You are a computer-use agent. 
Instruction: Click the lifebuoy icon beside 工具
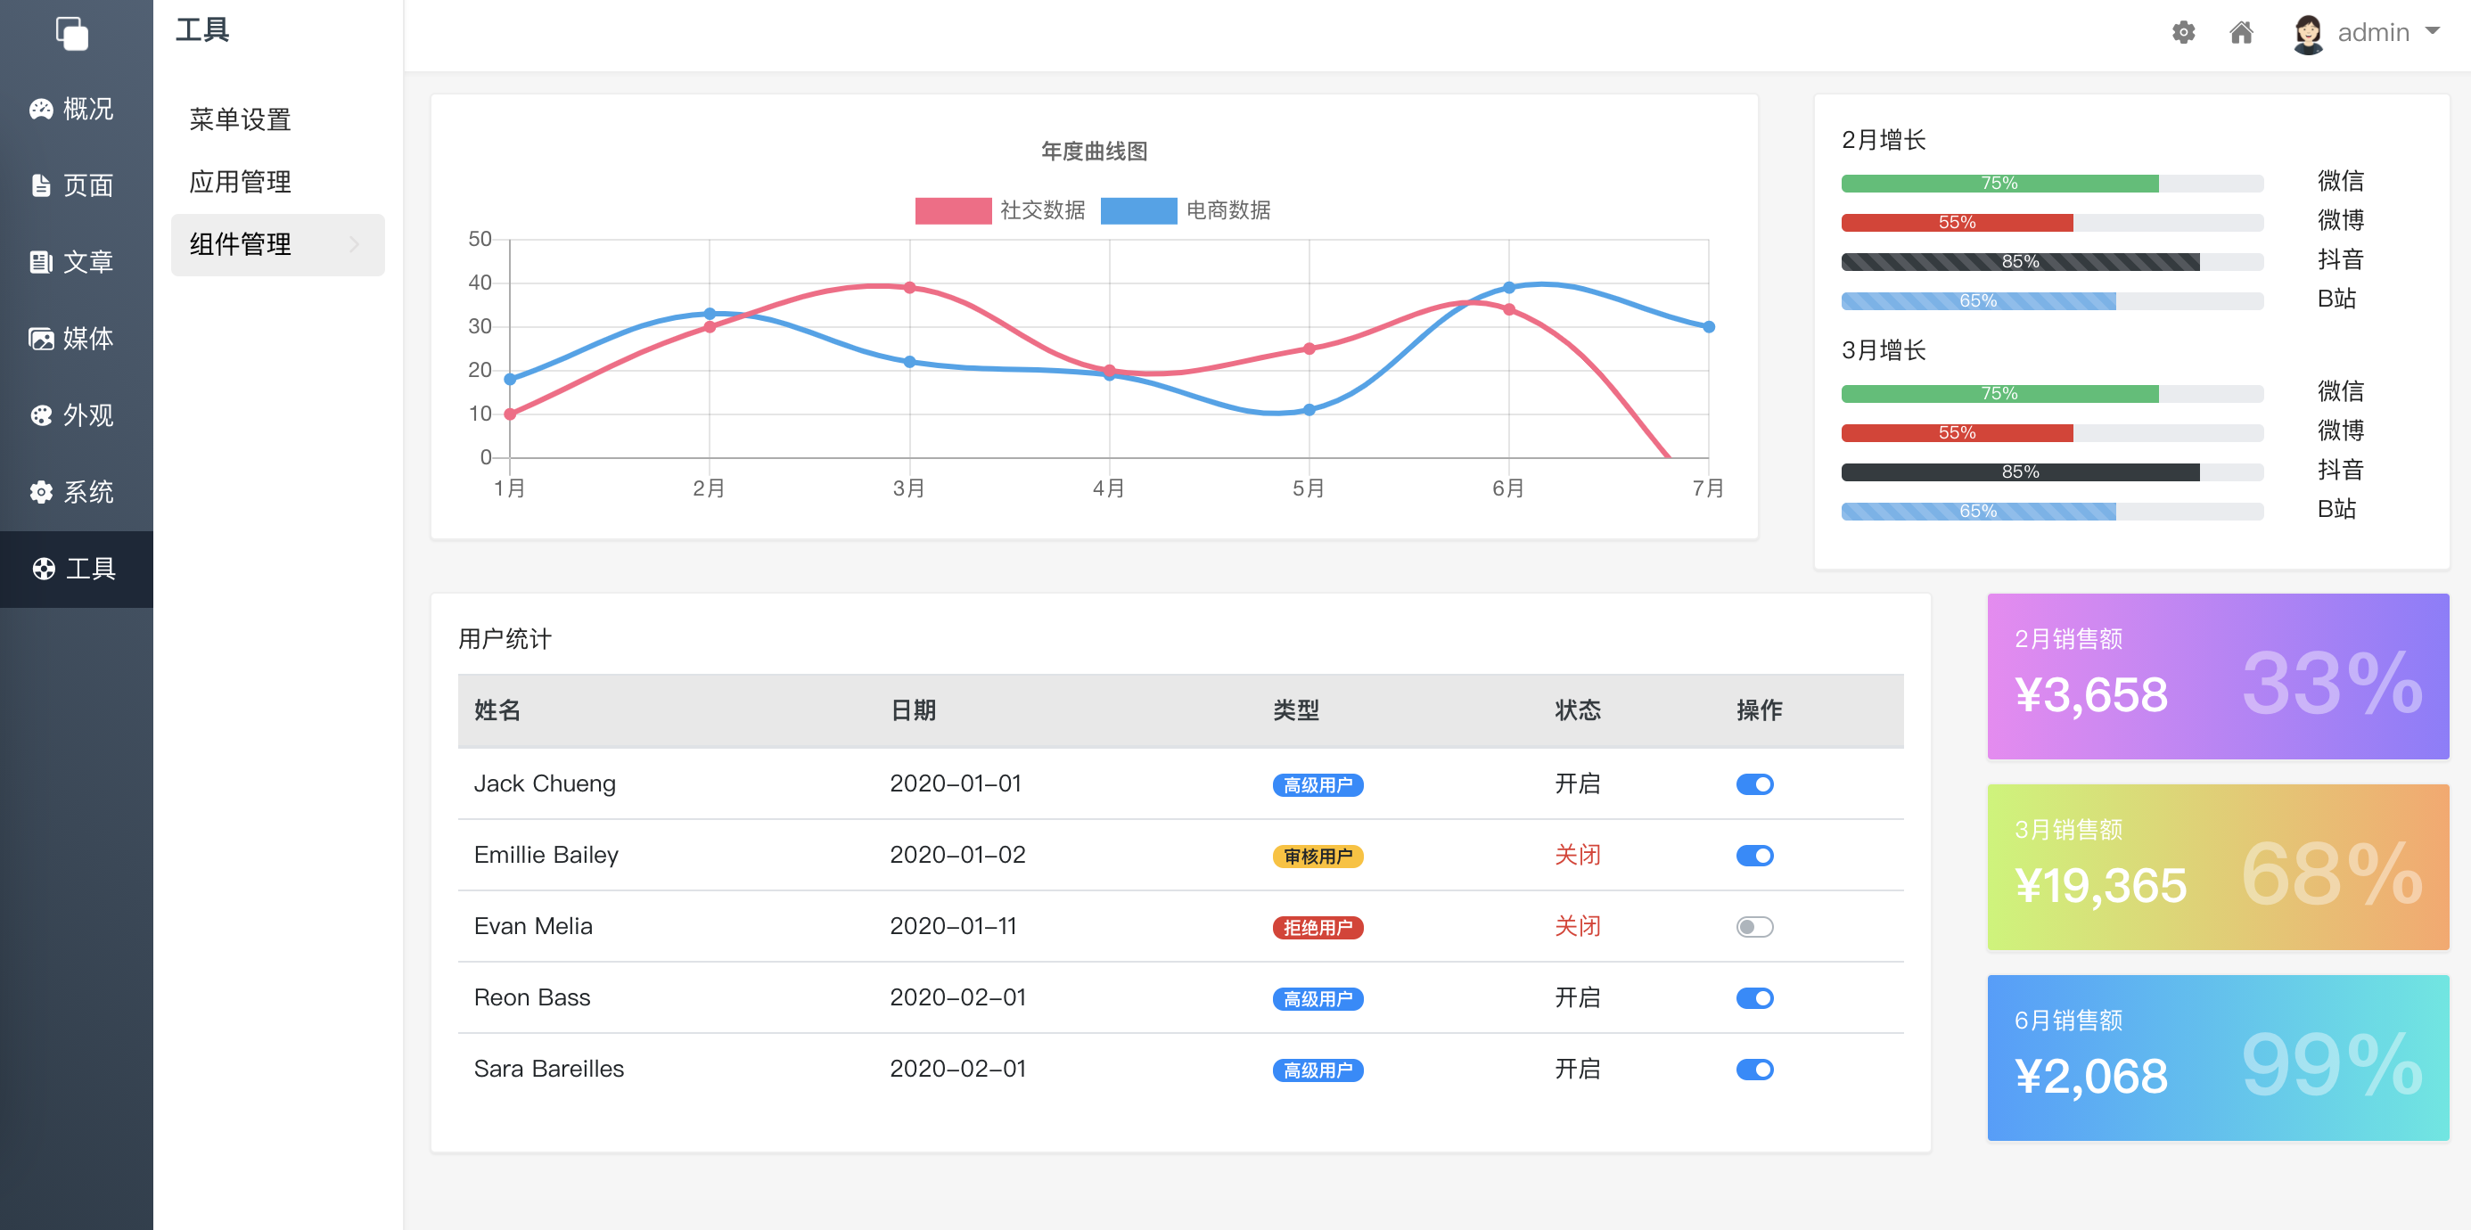coord(45,570)
